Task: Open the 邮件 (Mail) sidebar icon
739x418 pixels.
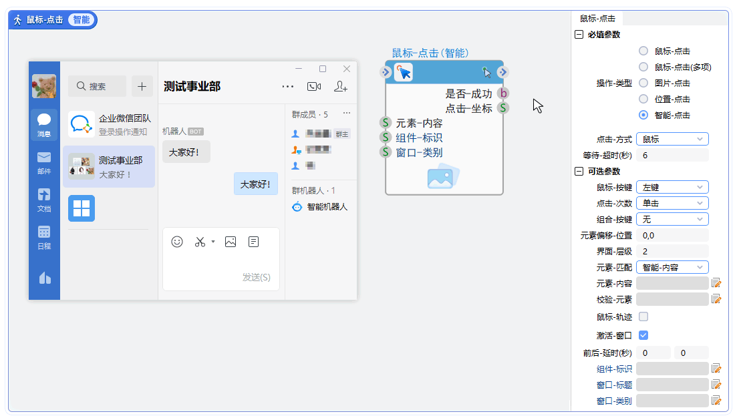Action: (x=44, y=162)
